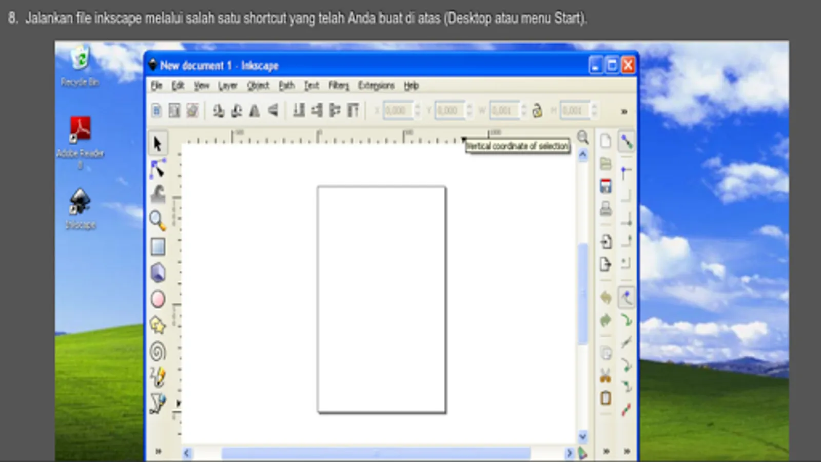The width and height of the screenshot is (821, 462).
Task: Open the File menu
Action: [x=157, y=86]
